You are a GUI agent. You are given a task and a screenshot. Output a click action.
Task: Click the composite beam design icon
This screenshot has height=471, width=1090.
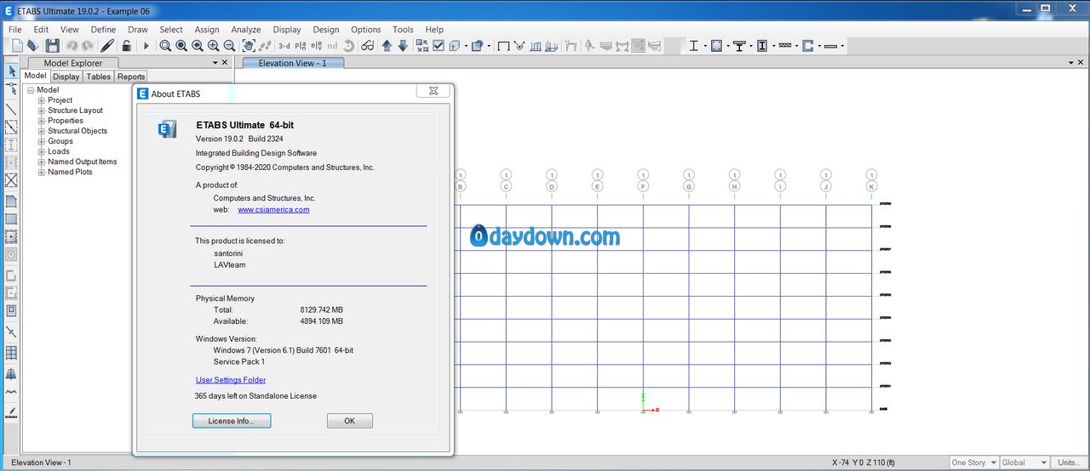(x=739, y=46)
